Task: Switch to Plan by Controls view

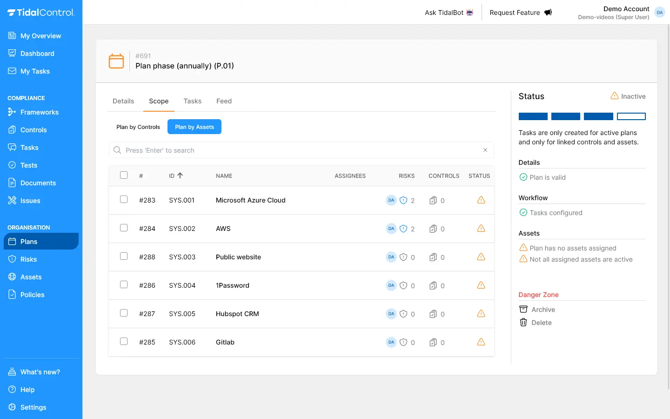Action: pos(138,127)
